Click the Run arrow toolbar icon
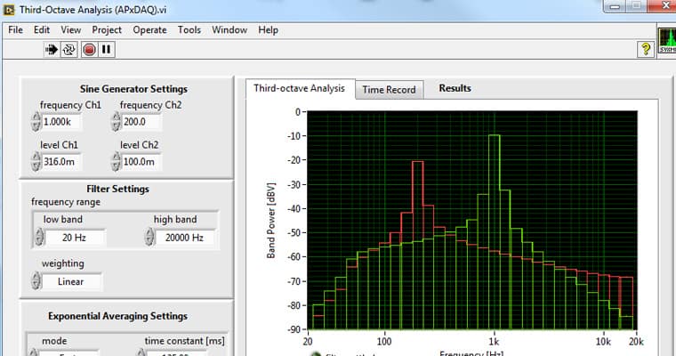This screenshot has height=356, width=676. tap(52, 50)
